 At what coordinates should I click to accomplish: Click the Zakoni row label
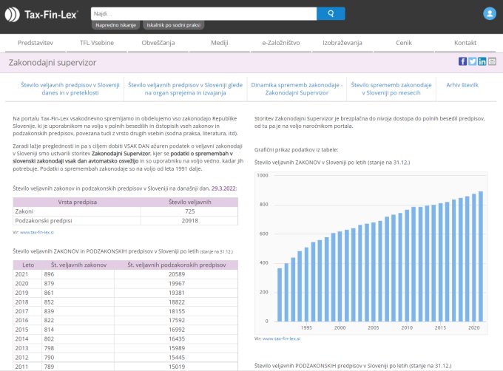[x=24, y=211]
